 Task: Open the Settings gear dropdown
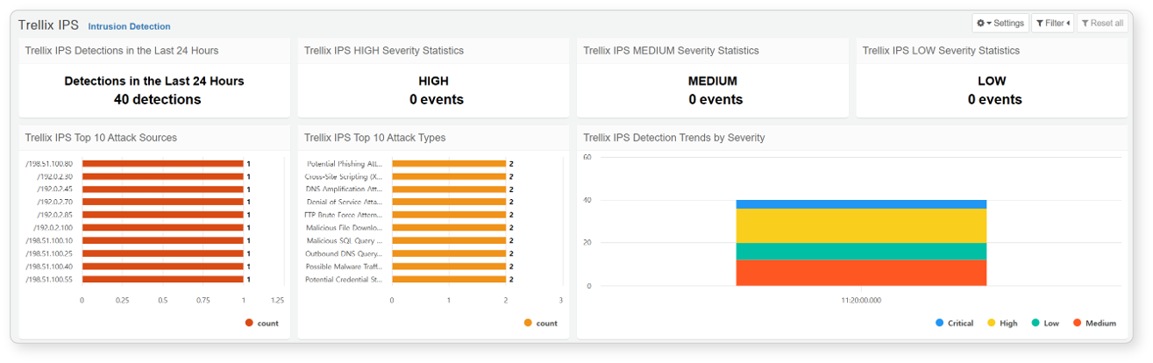coord(1000,23)
